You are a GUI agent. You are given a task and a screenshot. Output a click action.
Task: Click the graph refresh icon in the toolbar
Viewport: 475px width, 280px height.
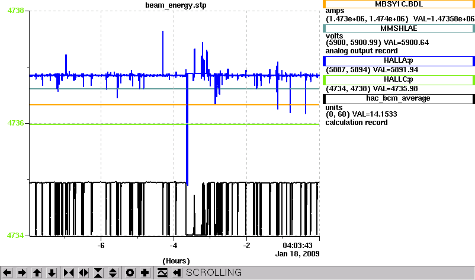(x=162, y=273)
